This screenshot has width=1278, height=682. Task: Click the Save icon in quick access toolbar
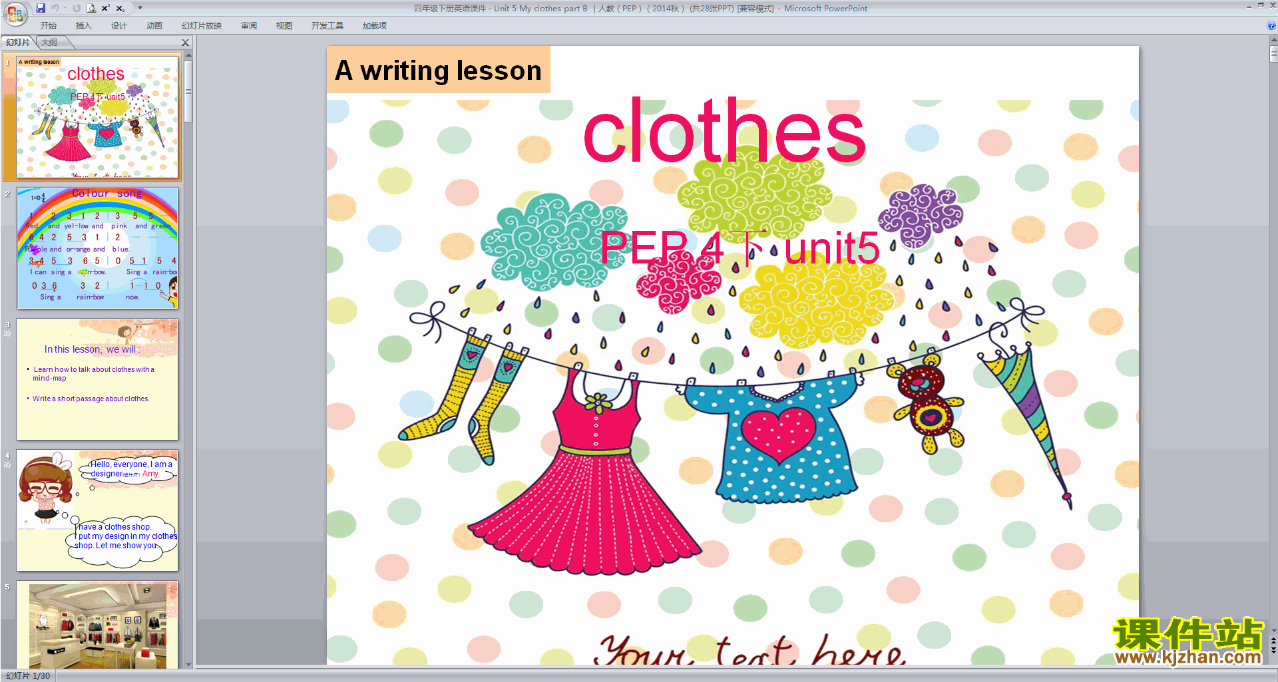click(41, 8)
